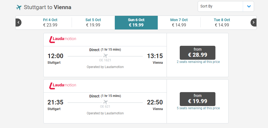Open the Sort By dropdown
Viewport: 268px width, 128px height.
[220, 6]
